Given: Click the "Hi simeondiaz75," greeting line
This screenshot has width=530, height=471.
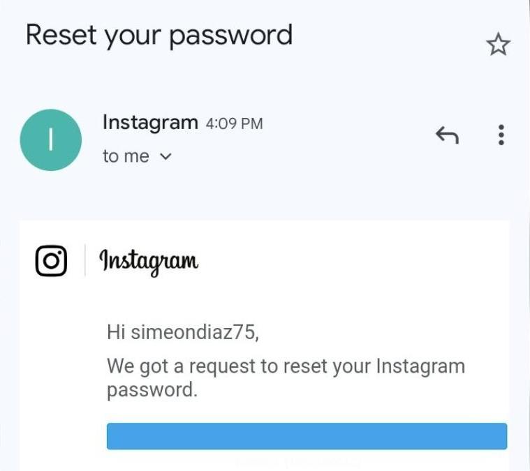Looking at the screenshot, I should [x=182, y=331].
